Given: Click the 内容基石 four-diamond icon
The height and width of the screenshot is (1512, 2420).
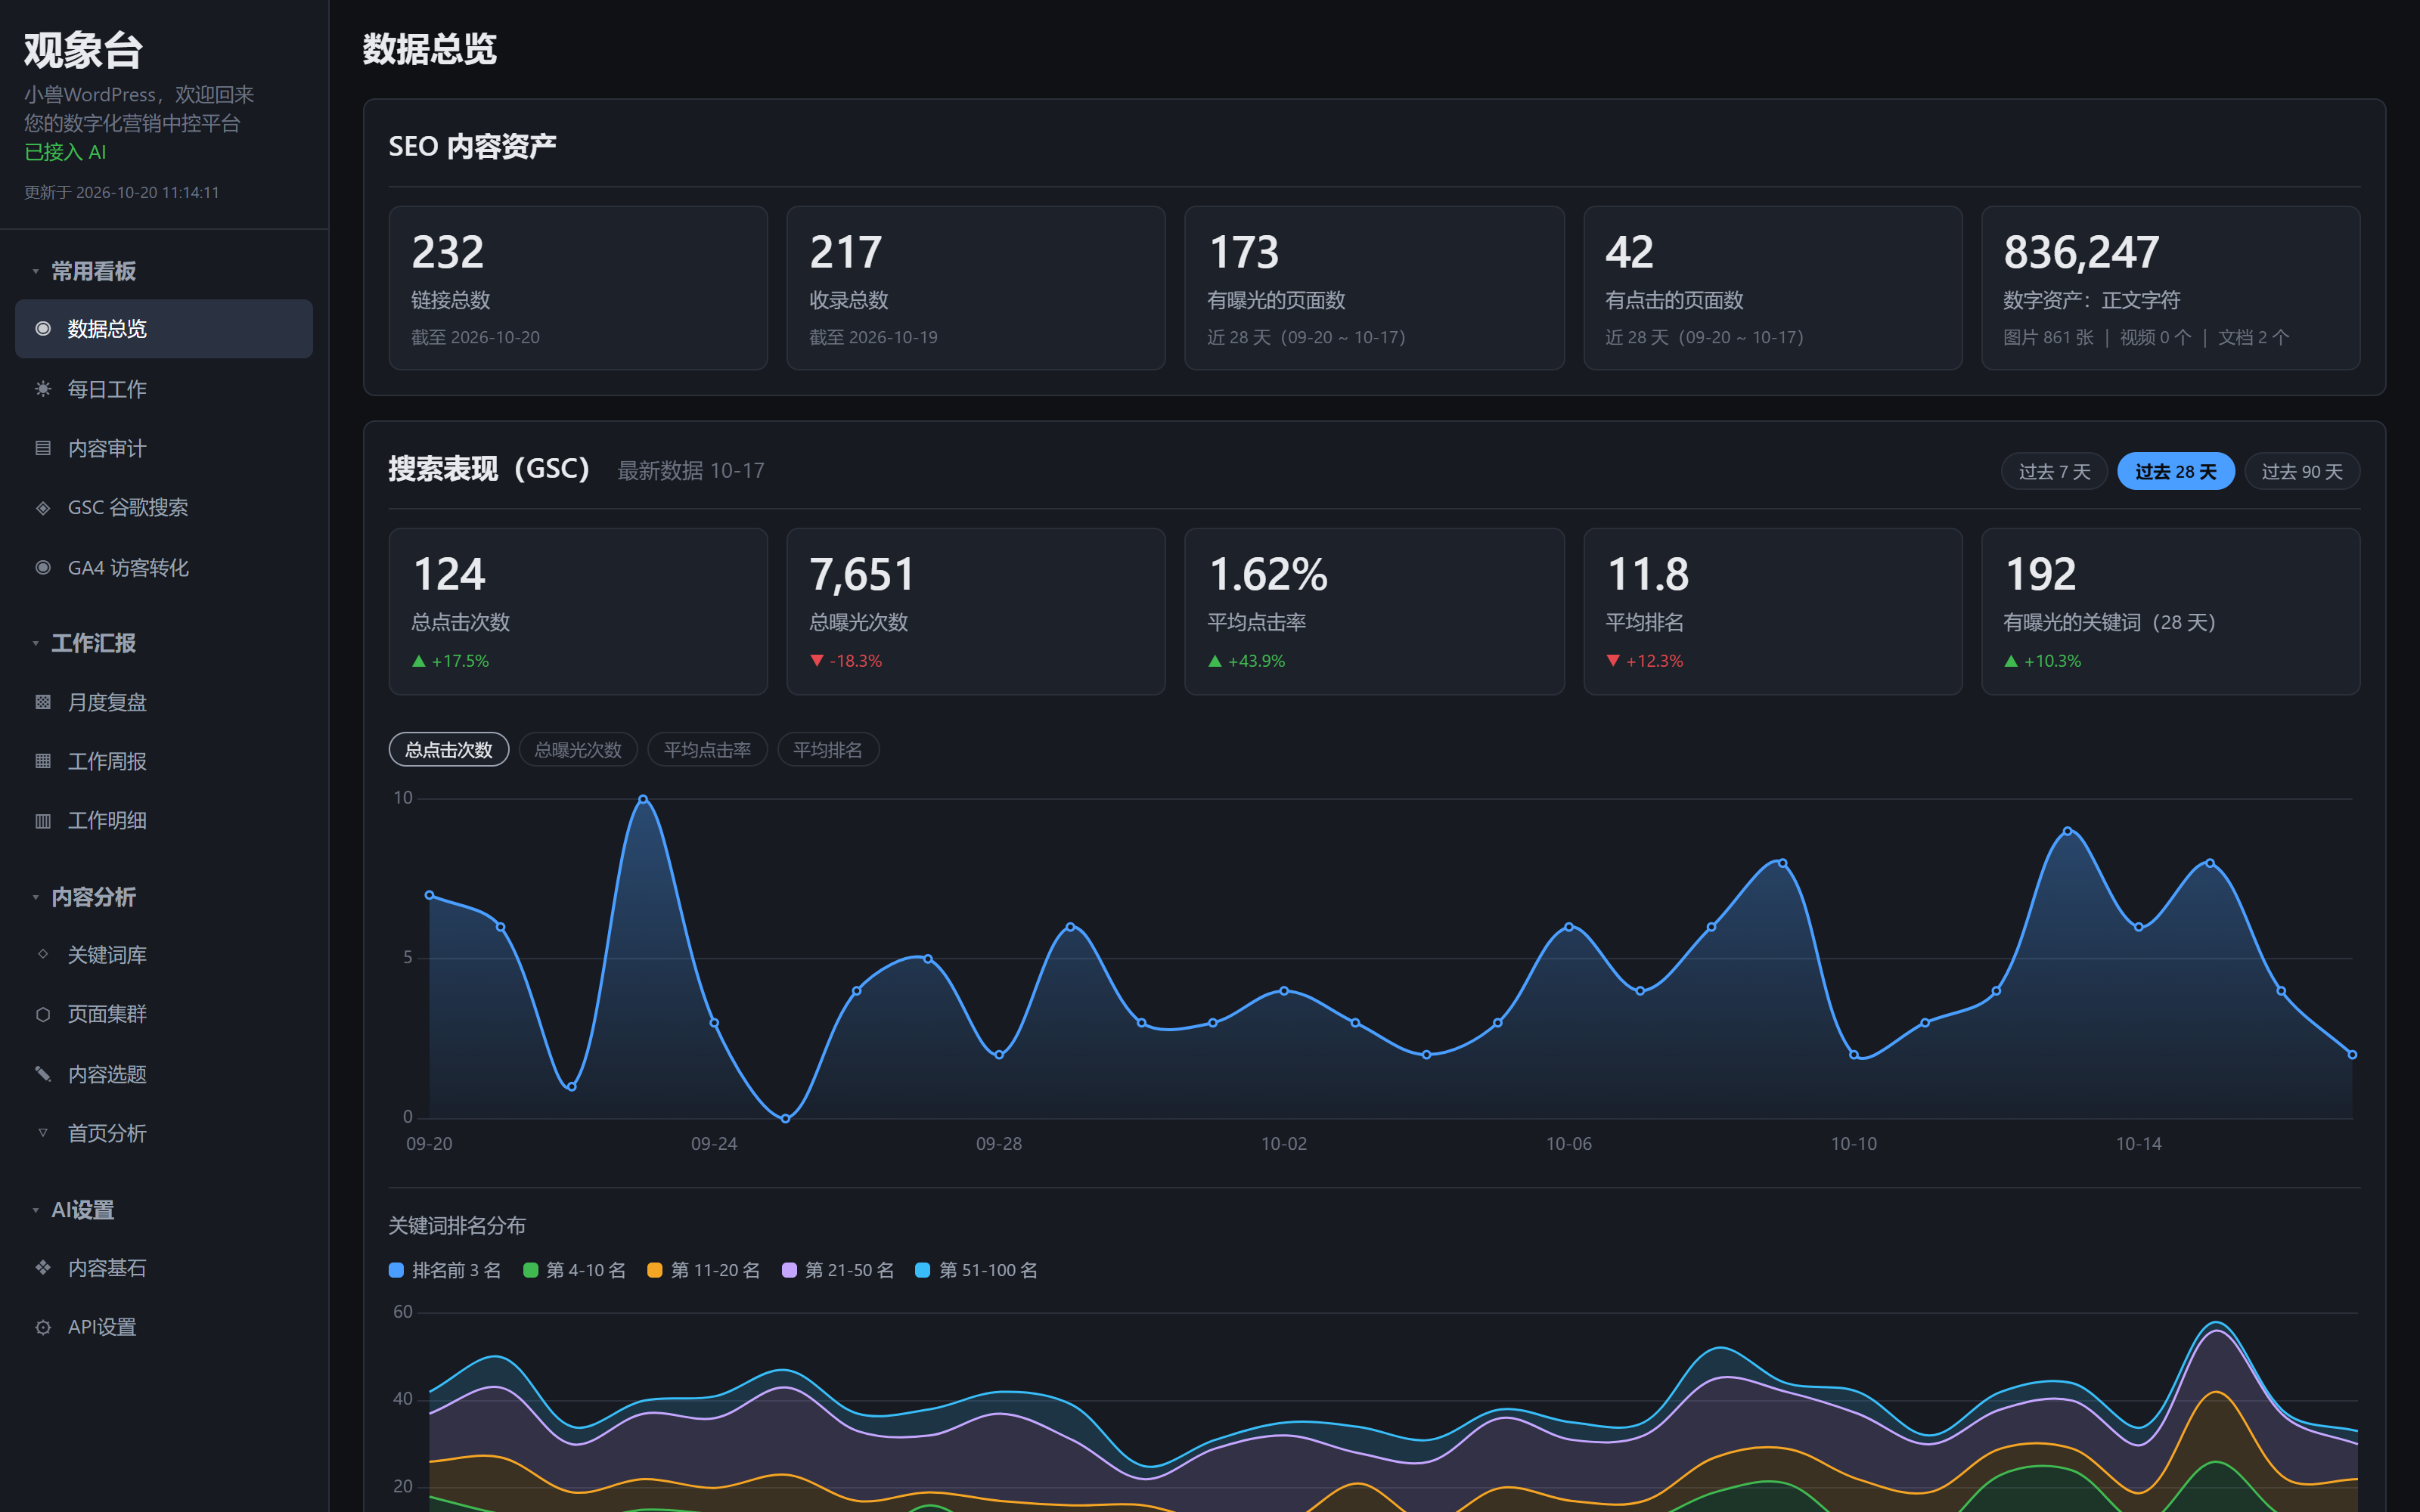Looking at the screenshot, I should (43, 1268).
